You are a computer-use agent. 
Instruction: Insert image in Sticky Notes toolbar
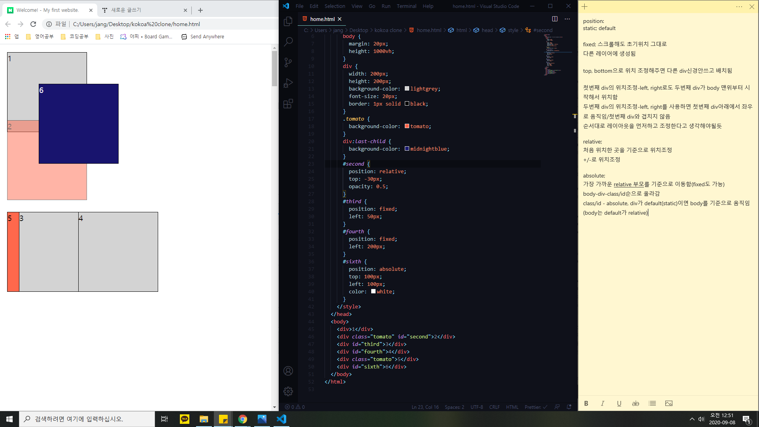(x=668, y=403)
